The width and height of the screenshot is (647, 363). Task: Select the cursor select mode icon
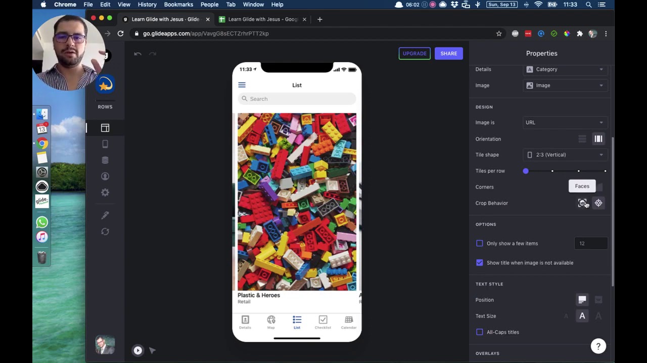point(152,350)
